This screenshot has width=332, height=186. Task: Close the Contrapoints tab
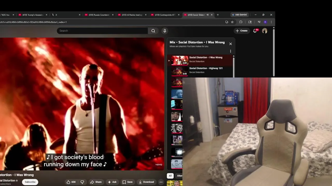click(178, 15)
